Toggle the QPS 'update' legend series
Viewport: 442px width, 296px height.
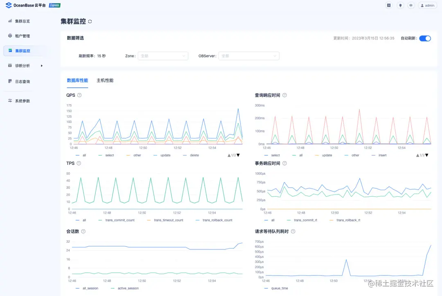(162, 155)
